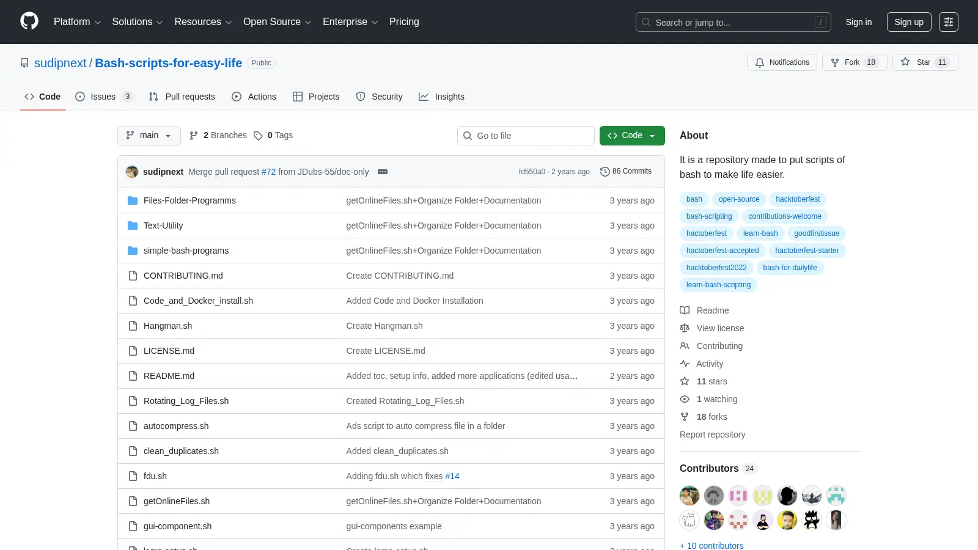Image resolution: width=978 pixels, height=550 pixels.
Task: Click the Sign up button
Action: pyautogui.click(x=909, y=22)
